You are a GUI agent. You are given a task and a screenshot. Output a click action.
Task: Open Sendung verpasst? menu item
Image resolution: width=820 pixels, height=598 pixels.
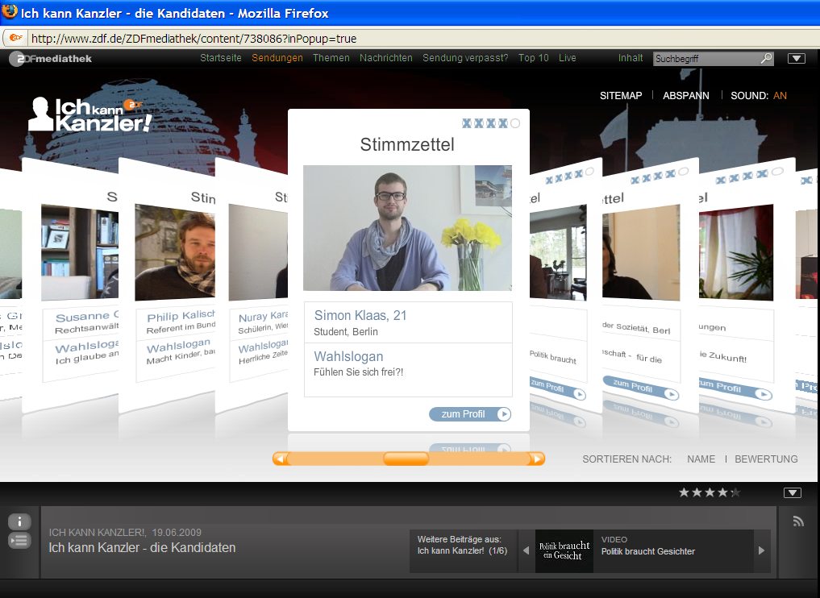(465, 58)
